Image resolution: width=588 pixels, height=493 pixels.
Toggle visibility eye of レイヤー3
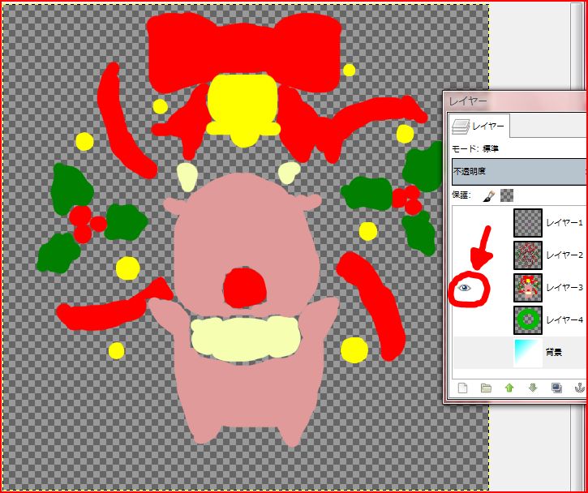coord(465,288)
